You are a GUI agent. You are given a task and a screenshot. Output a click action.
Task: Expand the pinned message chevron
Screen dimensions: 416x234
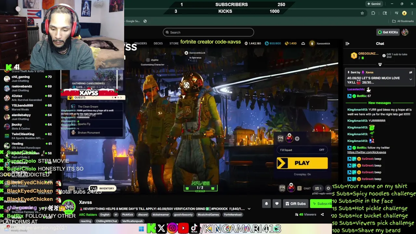pyautogui.click(x=410, y=79)
